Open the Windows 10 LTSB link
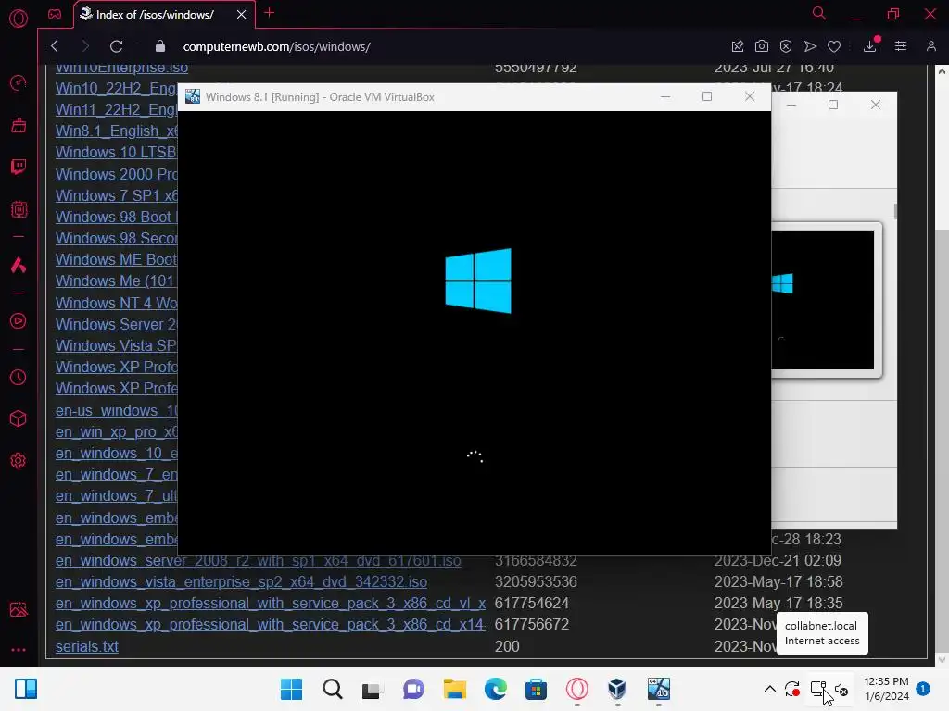The width and height of the screenshot is (949, 711). coord(116,153)
